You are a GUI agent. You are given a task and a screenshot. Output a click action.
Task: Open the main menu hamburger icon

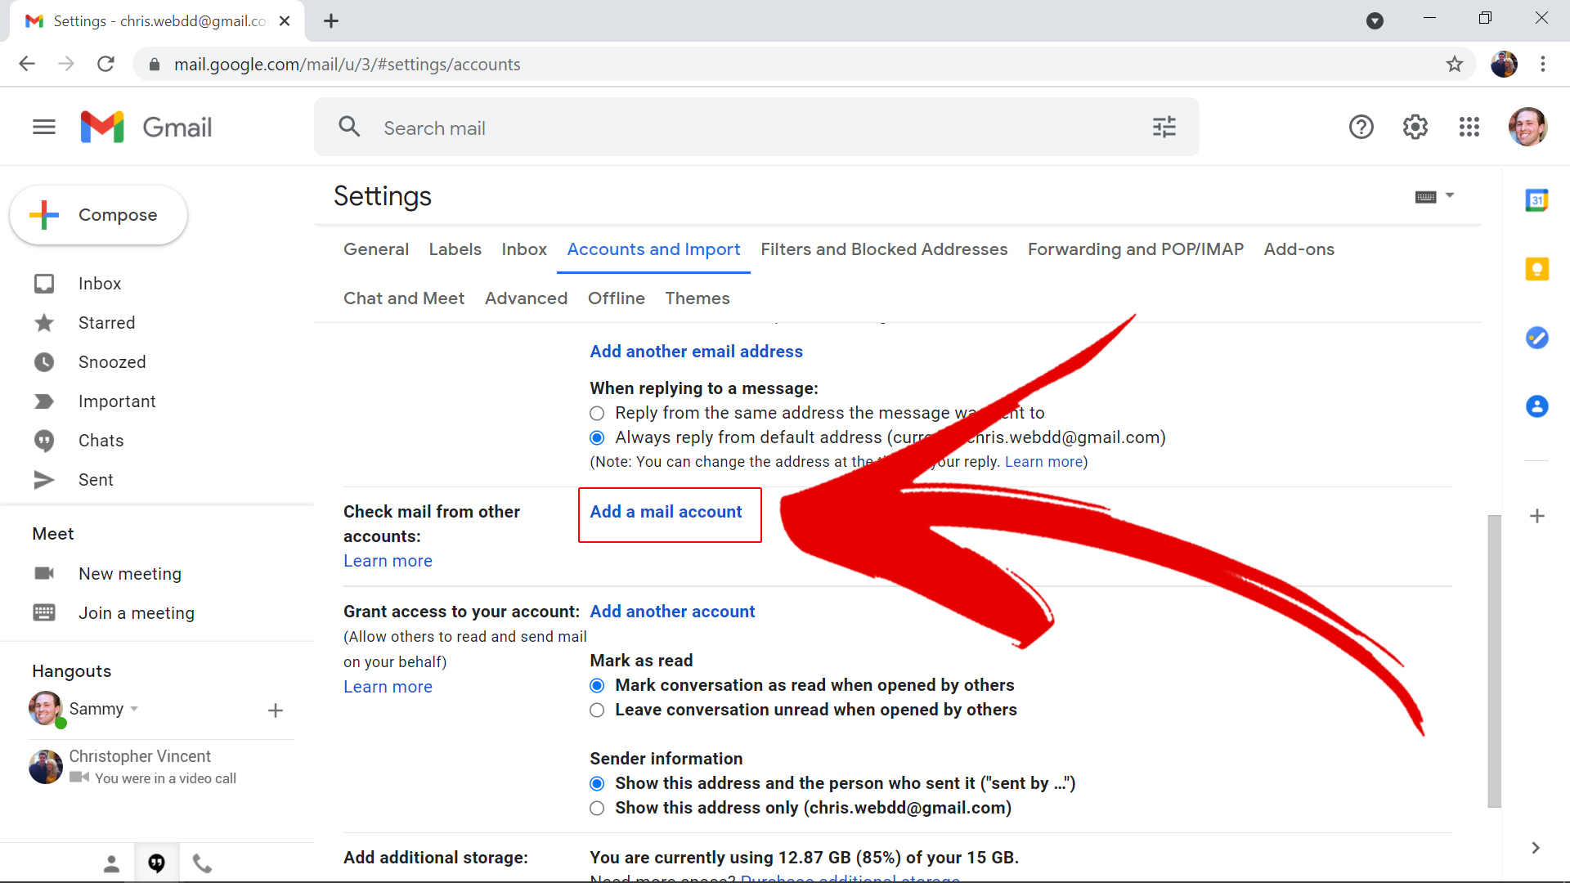(x=44, y=127)
